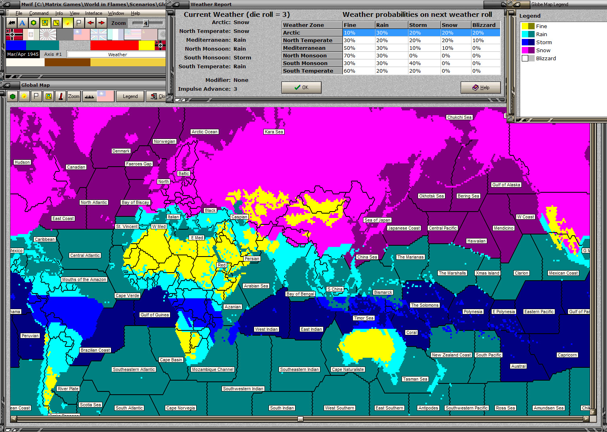This screenshot has height=432, width=607.
Task: Click the red left arrow toolbar icon
Action: pyautogui.click(x=90, y=23)
